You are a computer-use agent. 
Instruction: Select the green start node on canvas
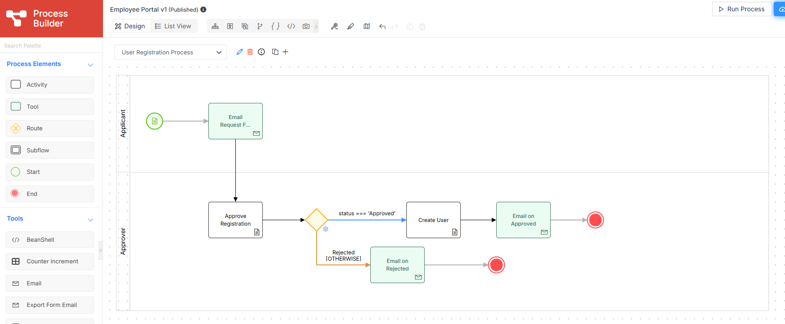tap(154, 121)
